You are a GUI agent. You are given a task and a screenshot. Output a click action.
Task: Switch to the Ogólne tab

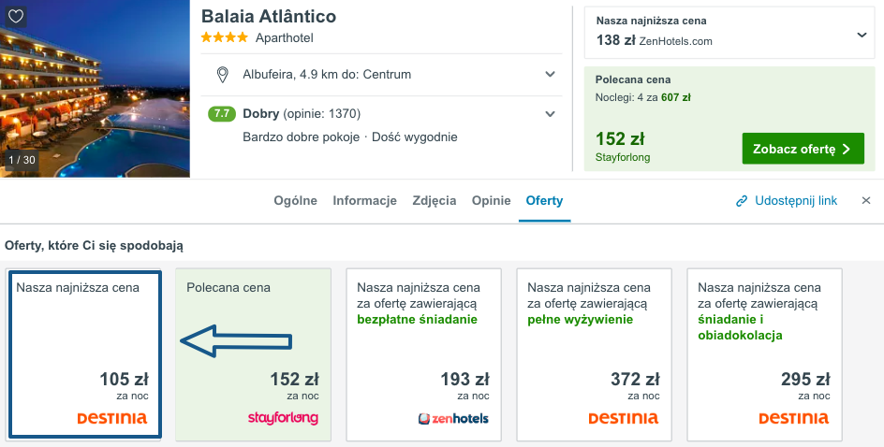(295, 200)
